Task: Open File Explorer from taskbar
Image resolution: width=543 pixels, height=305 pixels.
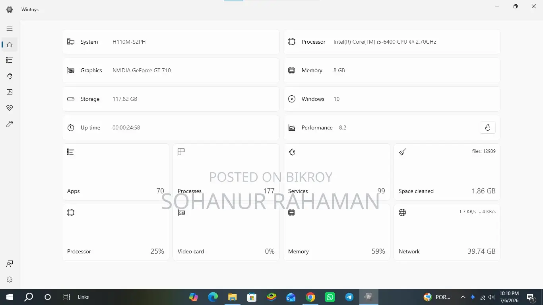Action: tap(233, 297)
